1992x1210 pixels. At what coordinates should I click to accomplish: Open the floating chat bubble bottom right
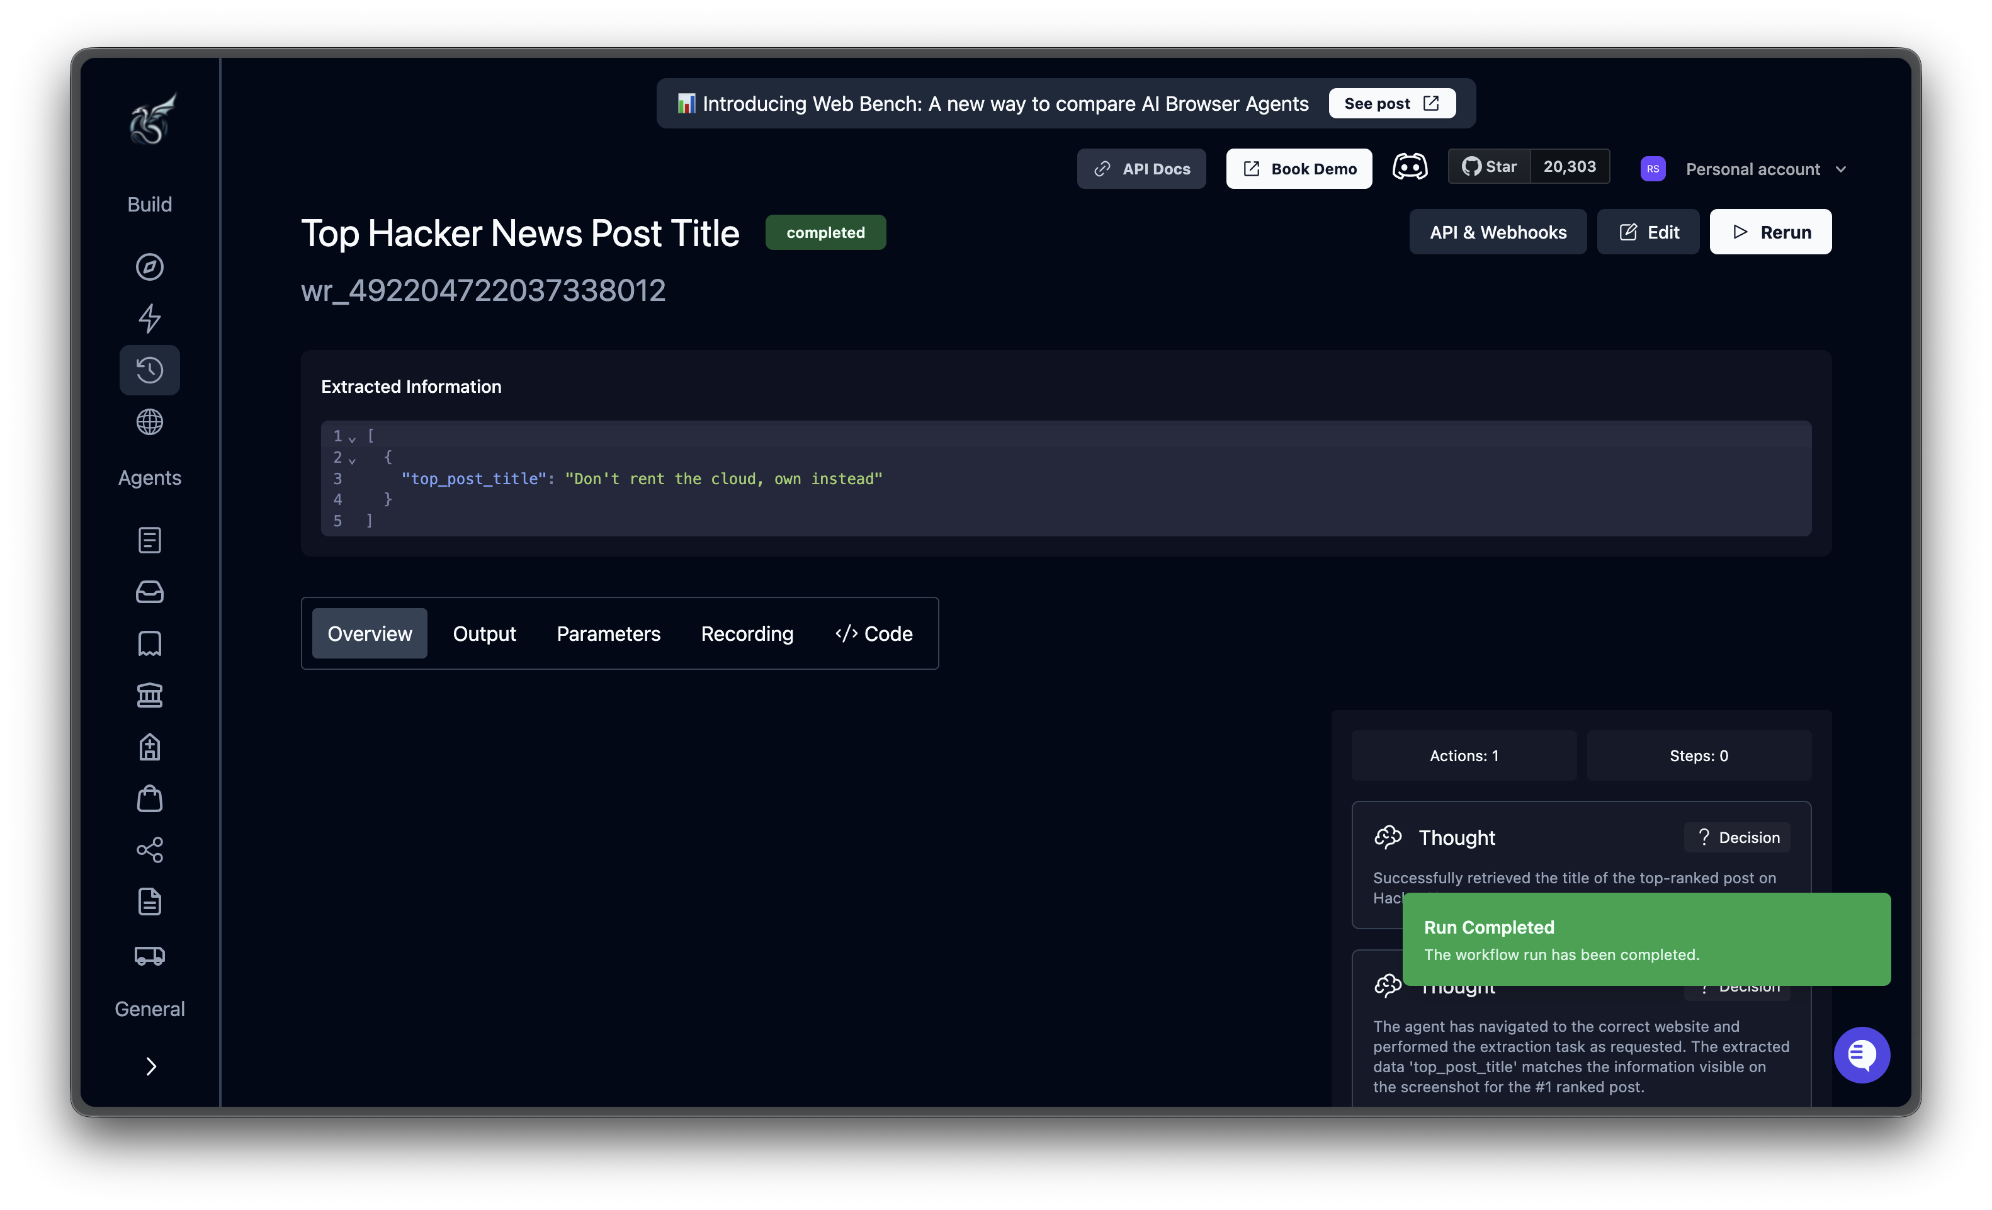coord(1861,1055)
